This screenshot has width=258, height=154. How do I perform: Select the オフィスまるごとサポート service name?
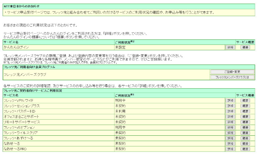click(x=21, y=117)
